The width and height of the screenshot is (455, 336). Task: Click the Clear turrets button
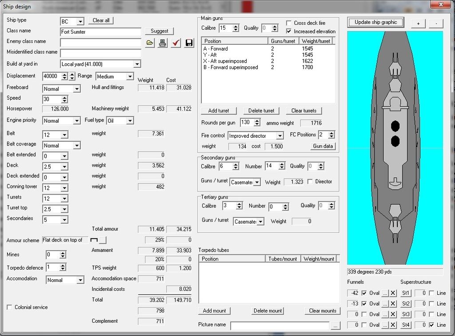click(303, 110)
